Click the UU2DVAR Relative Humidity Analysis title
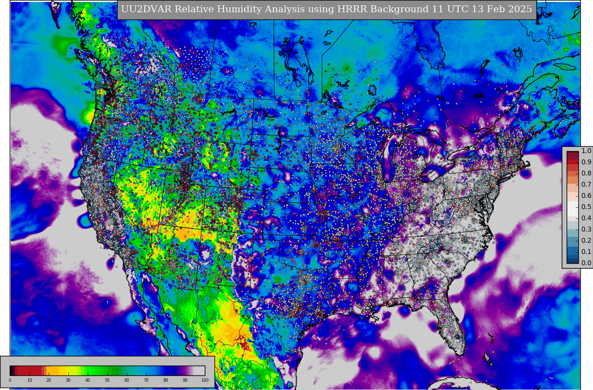The height and width of the screenshot is (390, 593). pos(326,10)
